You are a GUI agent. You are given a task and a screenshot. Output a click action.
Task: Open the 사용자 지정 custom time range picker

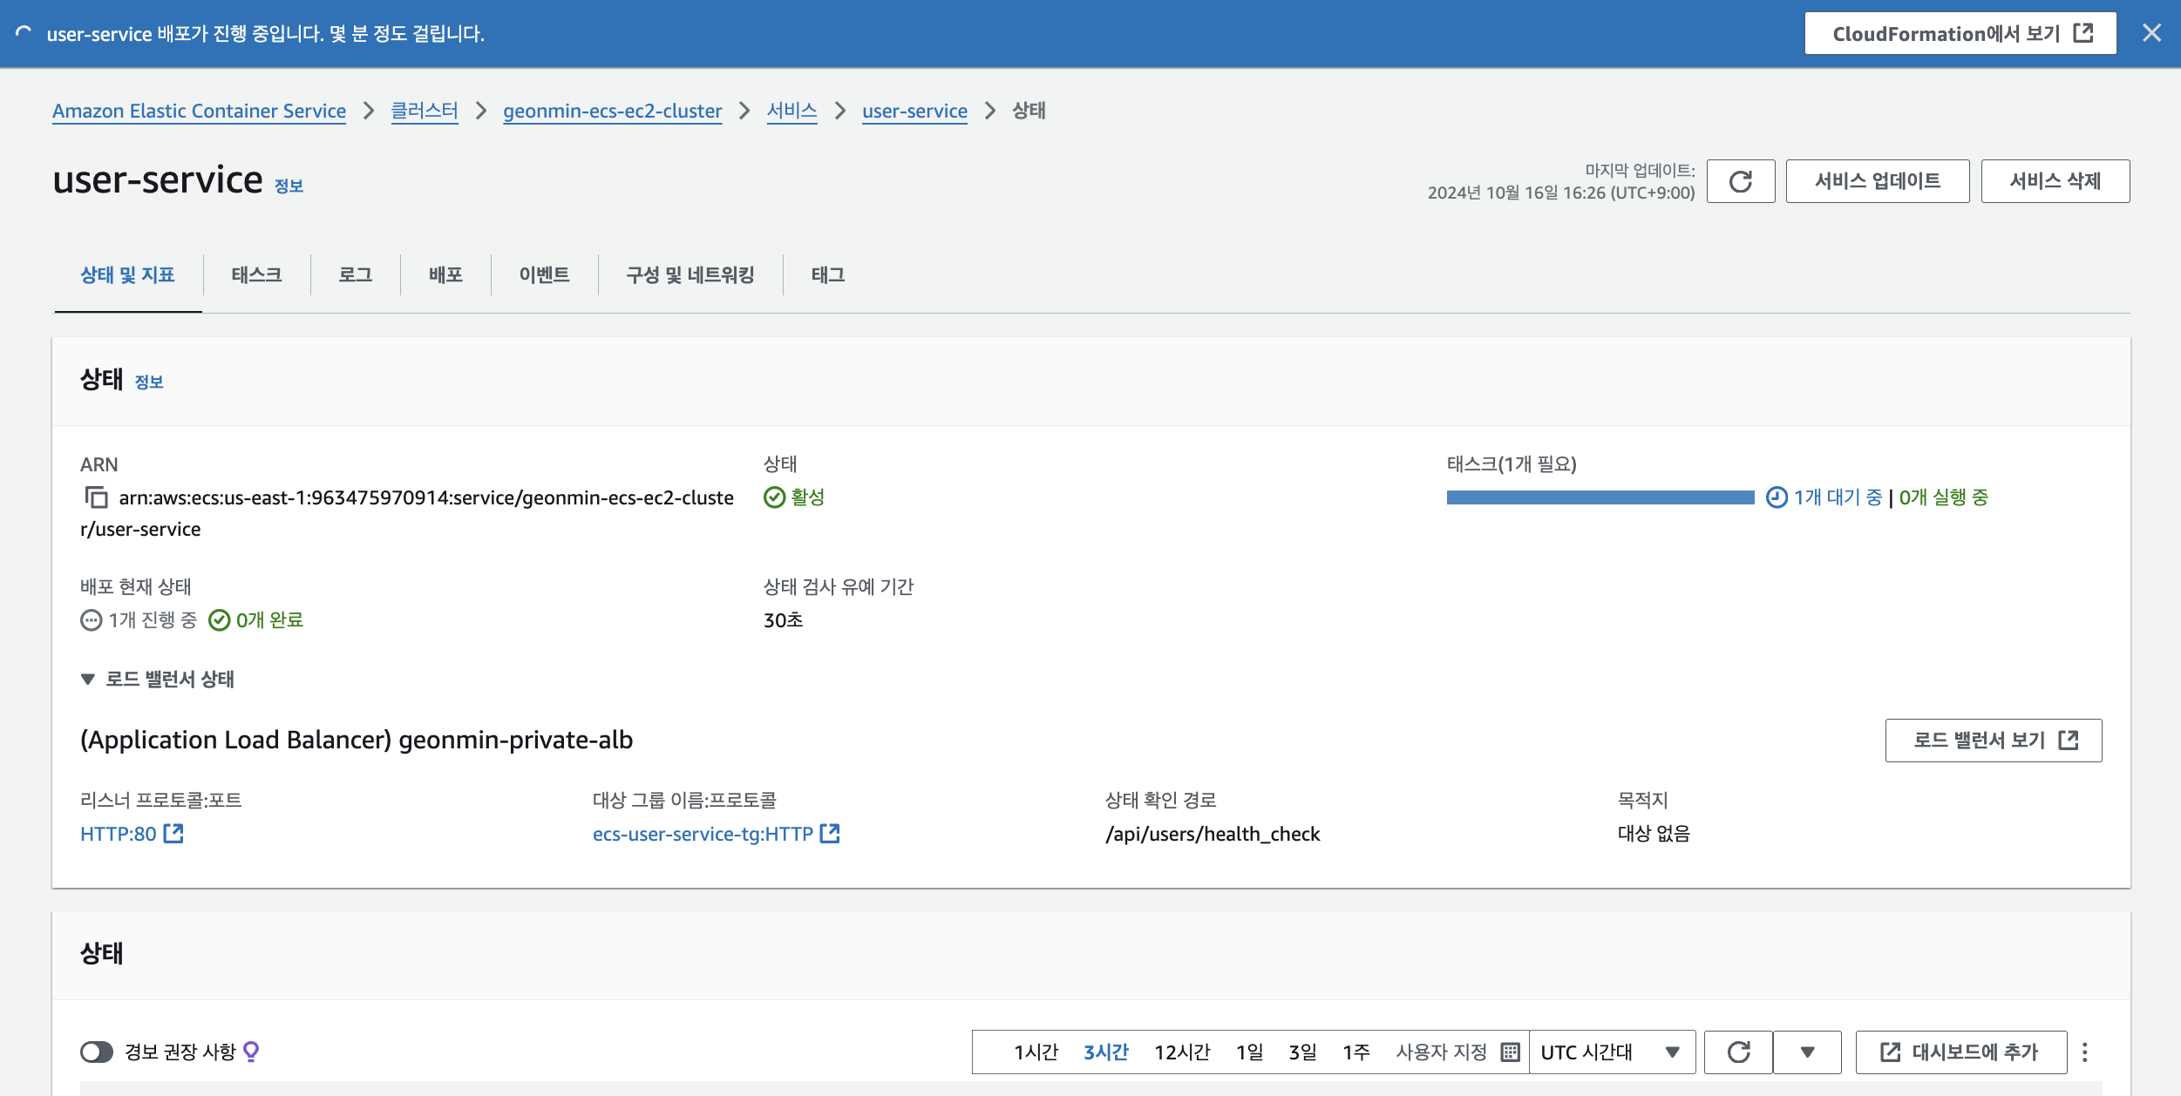tap(1457, 1052)
